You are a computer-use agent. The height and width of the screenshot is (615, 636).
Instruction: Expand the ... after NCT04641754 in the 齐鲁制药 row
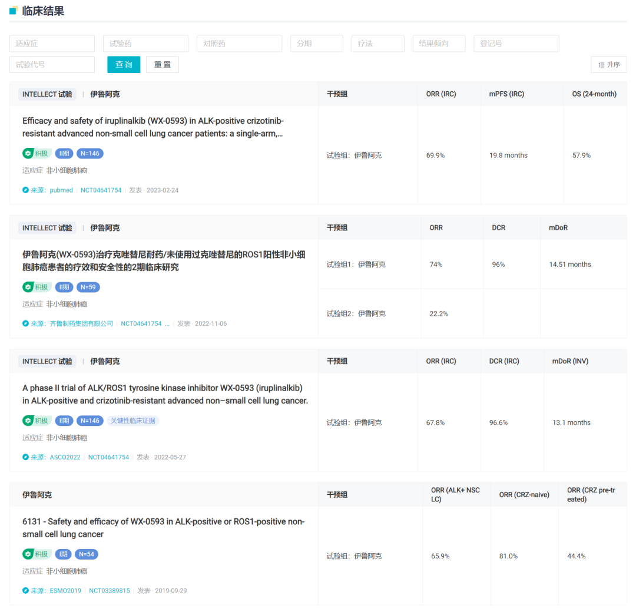pos(167,324)
